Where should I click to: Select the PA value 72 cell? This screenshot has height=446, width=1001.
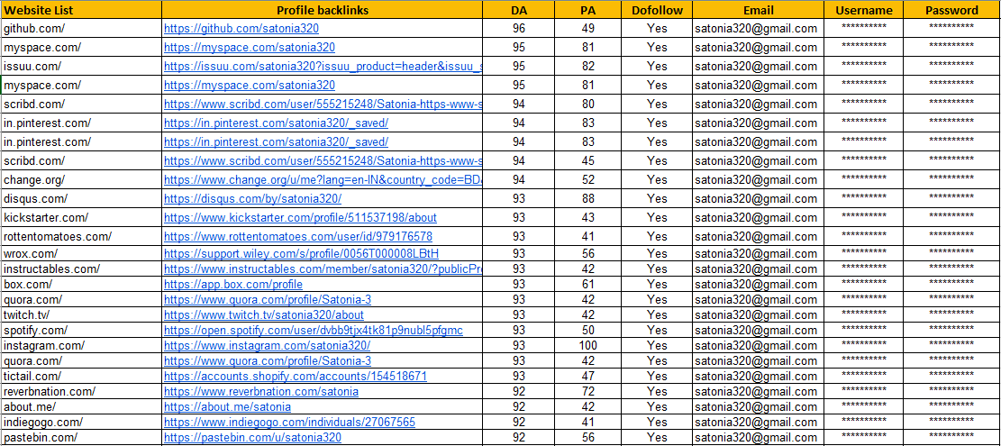tap(588, 392)
